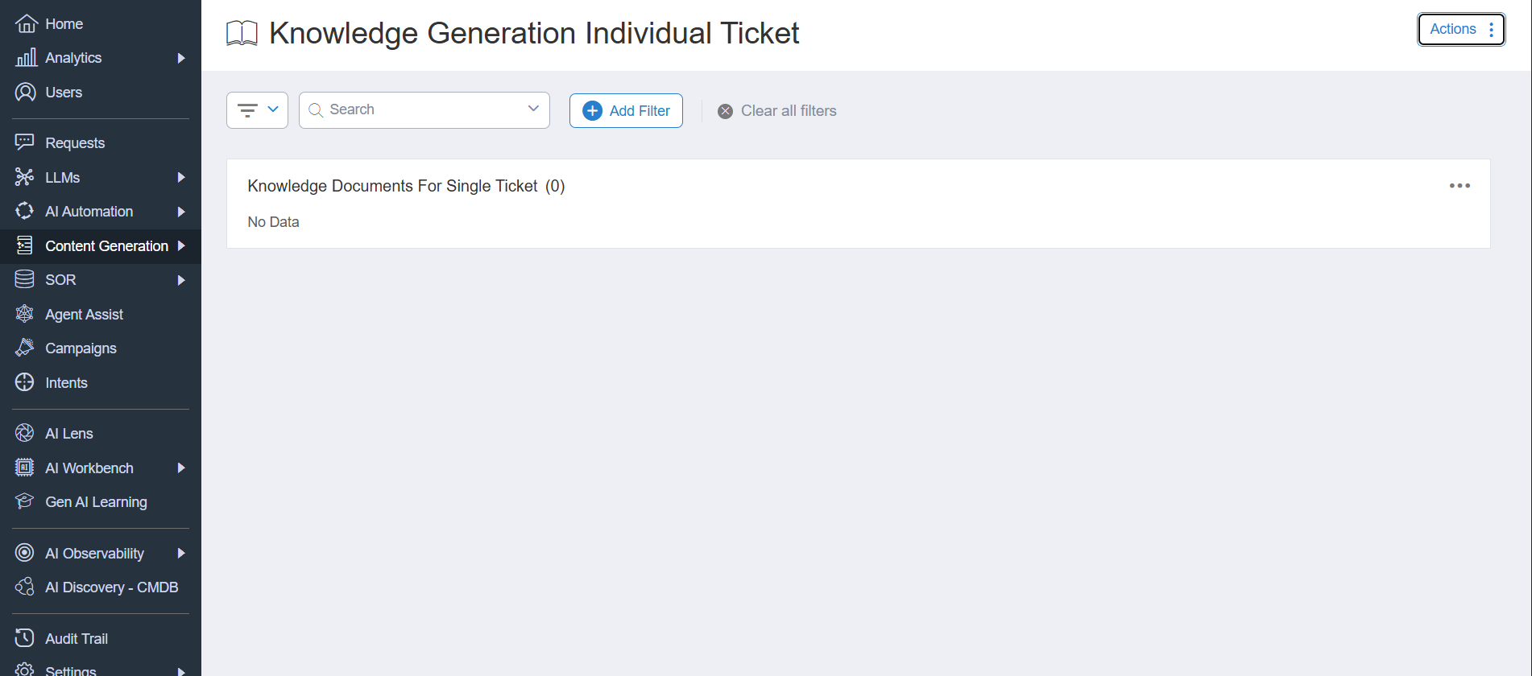This screenshot has width=1532, height=676.
Task: Click the Requests chat icon
Action: [25, 142]
